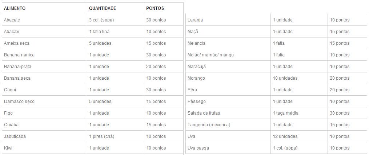Click the Caqui food name
This screenshot has height=155, width=369.
10,90
